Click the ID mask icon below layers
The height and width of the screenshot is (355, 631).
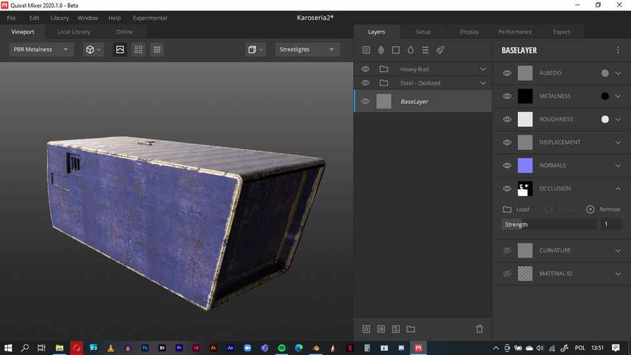(381, 329)
